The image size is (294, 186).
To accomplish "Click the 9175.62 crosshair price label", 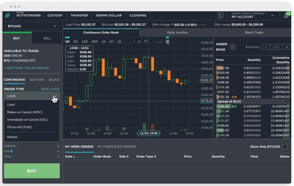I will (x=207, y=101).
